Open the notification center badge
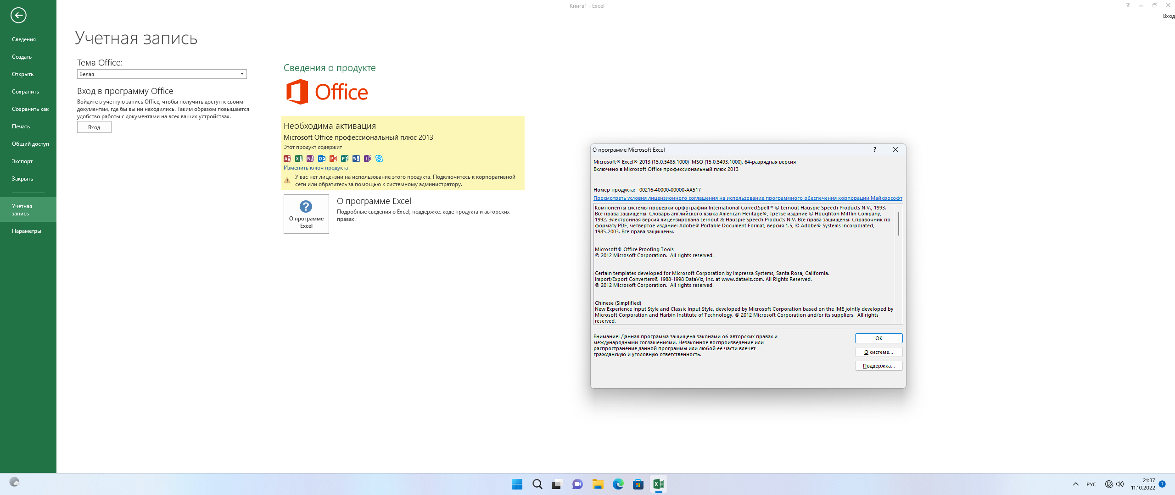 point(1162,484)
